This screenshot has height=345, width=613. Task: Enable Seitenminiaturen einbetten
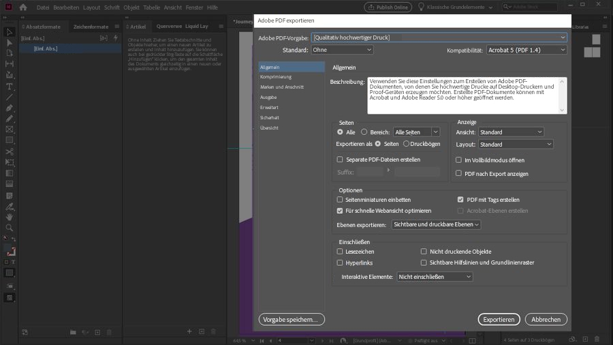(x=340, y=200)
